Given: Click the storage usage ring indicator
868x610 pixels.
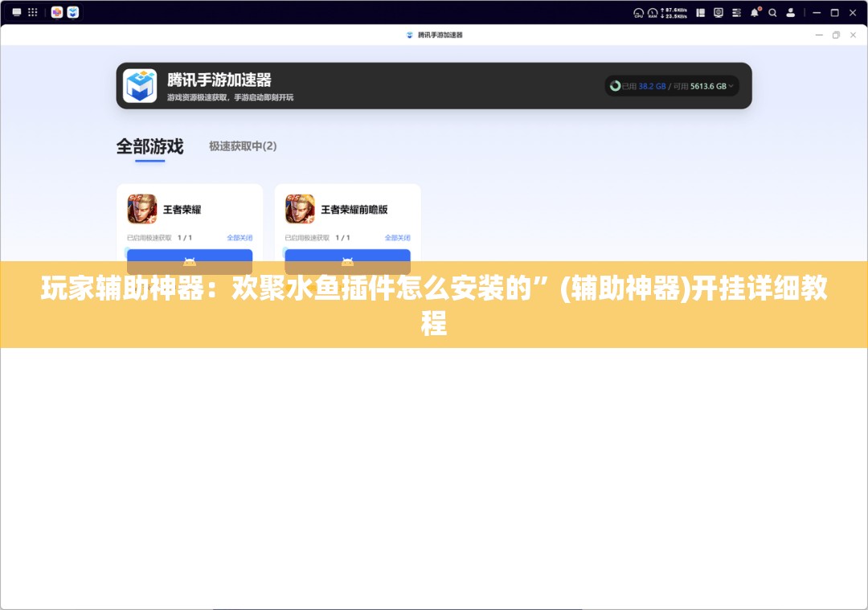Looking at the screenshot, I should point(615,86).
